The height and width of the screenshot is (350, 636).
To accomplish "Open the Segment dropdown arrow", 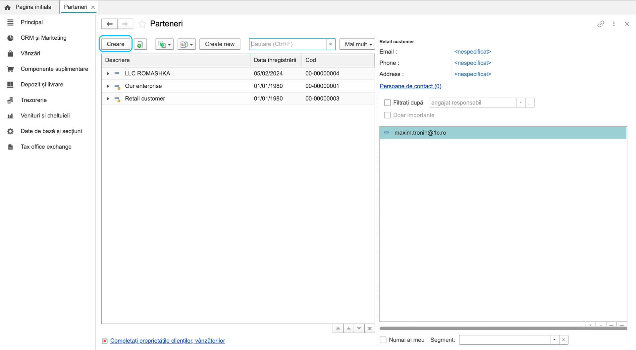I will [x=554, y=340].
